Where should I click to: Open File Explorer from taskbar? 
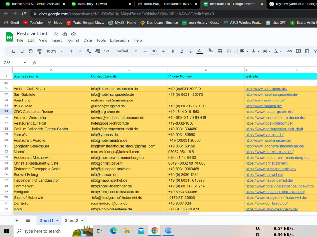pyautogui.click(x=127, y=231)
